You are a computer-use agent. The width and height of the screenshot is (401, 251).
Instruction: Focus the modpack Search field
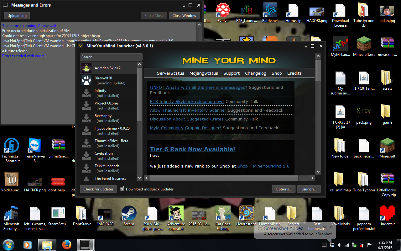(x=111, y=57)
